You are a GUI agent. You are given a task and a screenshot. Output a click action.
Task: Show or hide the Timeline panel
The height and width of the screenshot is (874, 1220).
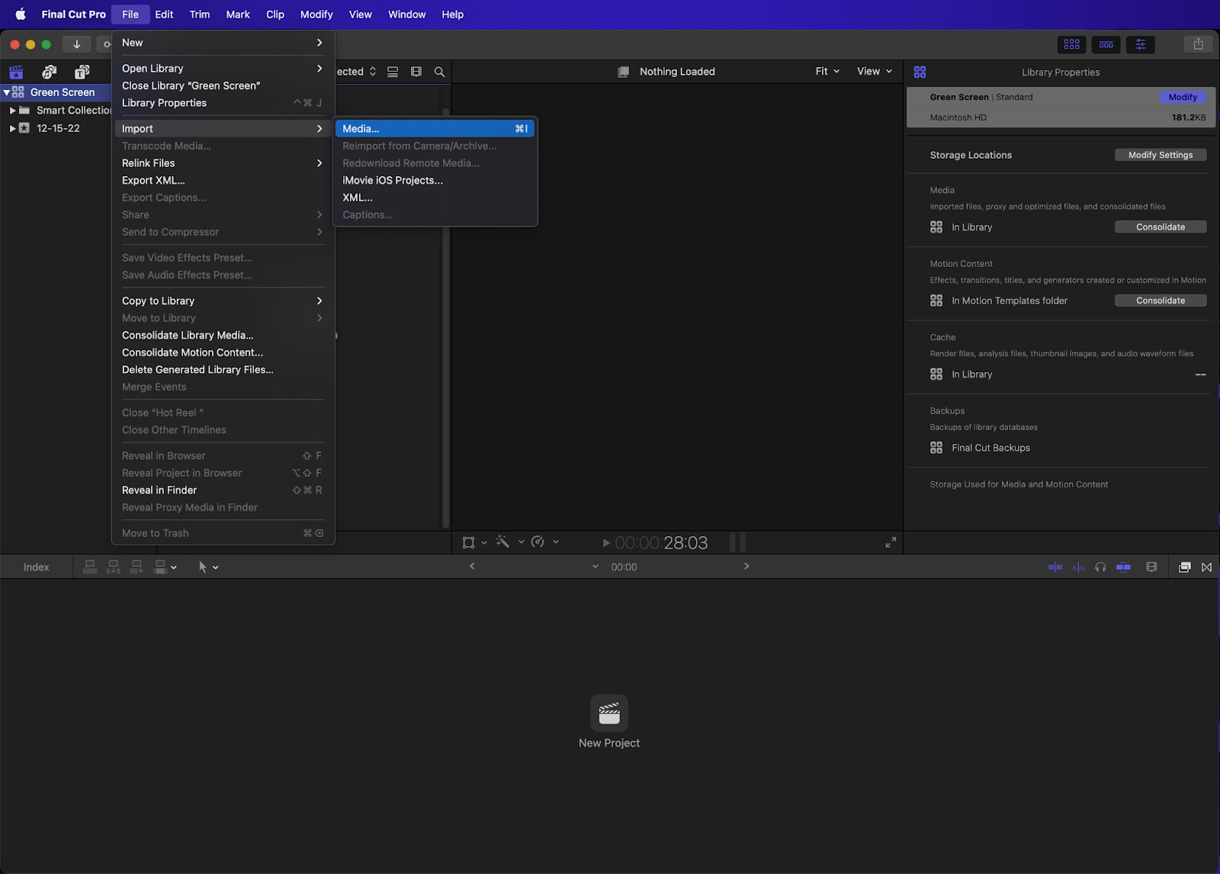[x=1106, y=44]
